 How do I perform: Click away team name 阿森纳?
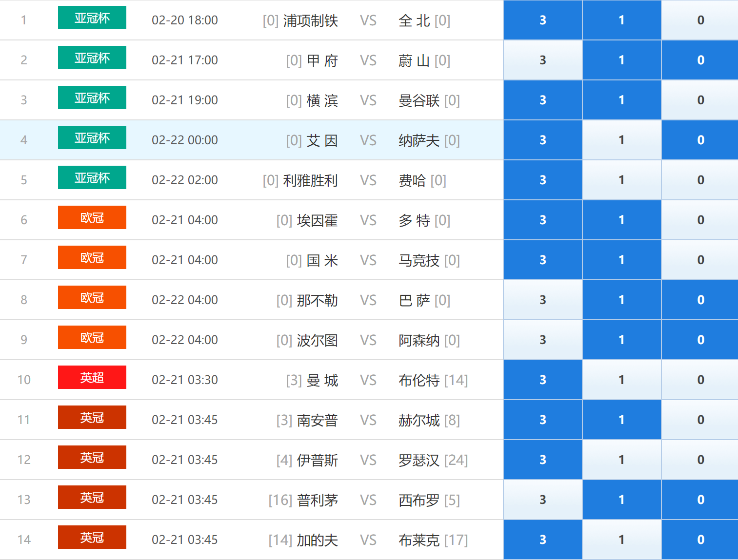click(419, 340)
